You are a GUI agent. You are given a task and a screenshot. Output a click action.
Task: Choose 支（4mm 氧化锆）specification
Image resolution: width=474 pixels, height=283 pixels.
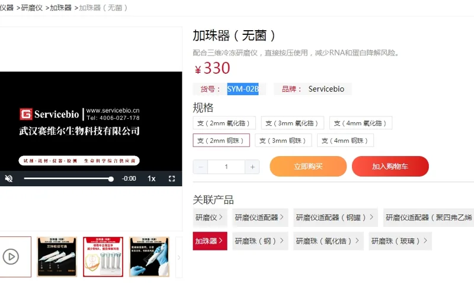point(361,123)
